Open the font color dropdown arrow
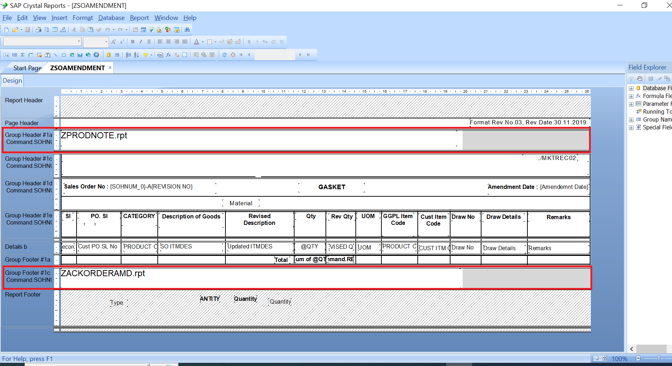The width and height of the screenshot is (672, 366). pos(203,42)
